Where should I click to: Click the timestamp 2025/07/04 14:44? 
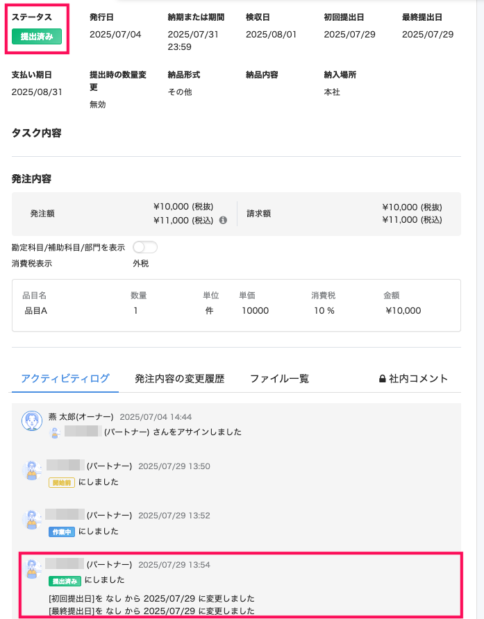point(156,417)
